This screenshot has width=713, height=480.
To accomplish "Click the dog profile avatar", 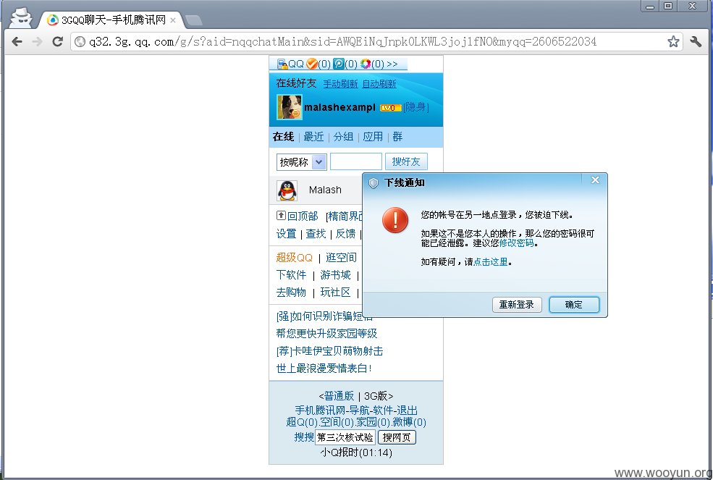I will point(290,107).
